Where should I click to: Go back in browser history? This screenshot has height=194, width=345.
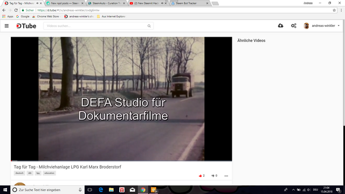click(4, 10)
